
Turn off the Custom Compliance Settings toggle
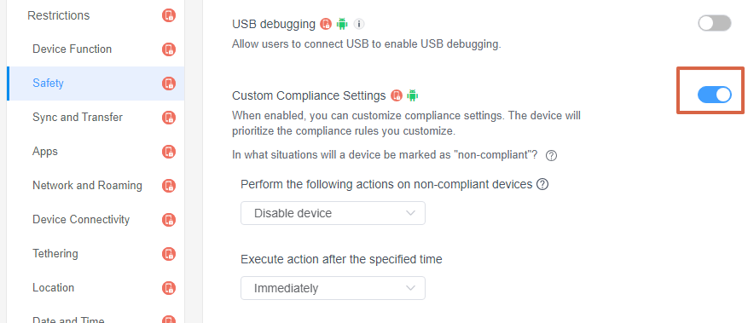(x=714, y=95)
